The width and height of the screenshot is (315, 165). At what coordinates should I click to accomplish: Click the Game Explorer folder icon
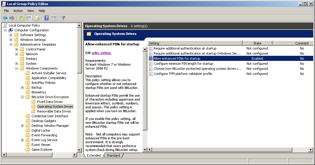28,149
